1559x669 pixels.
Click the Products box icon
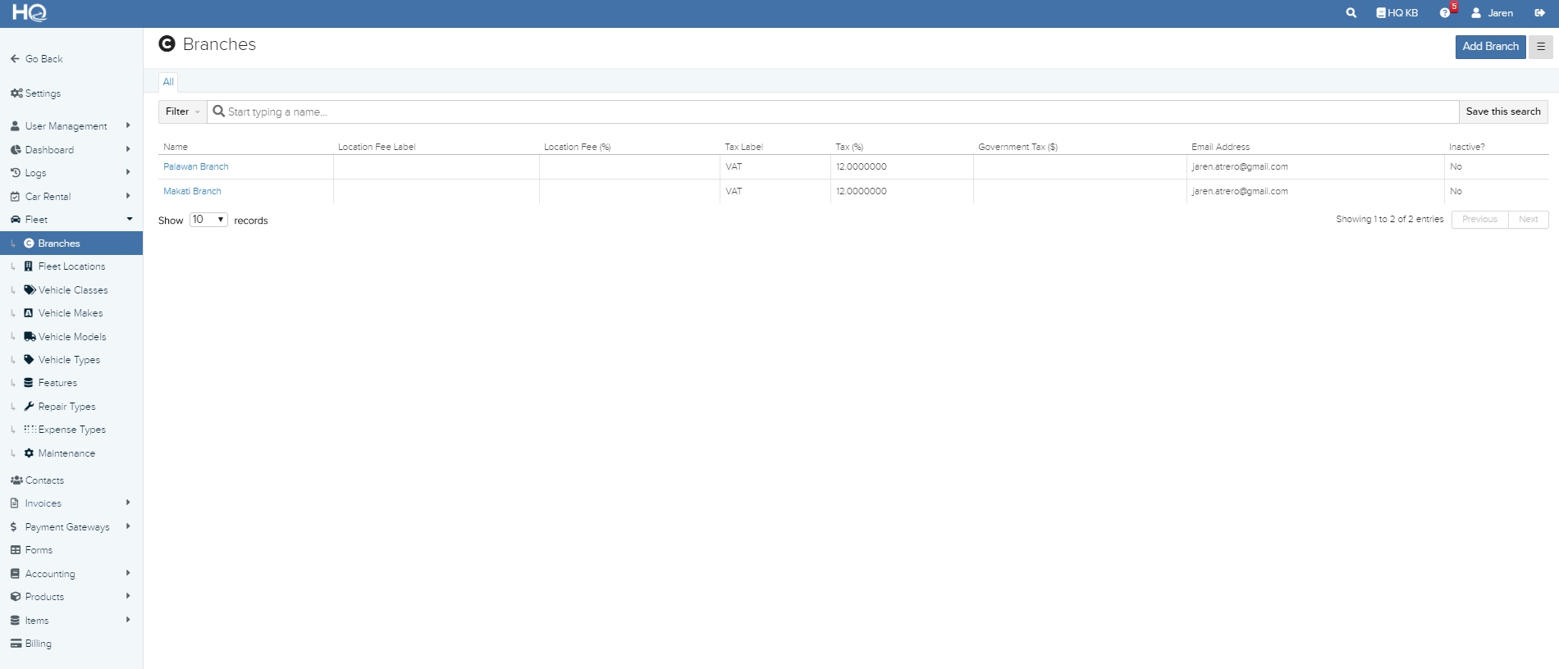(16, 597)
